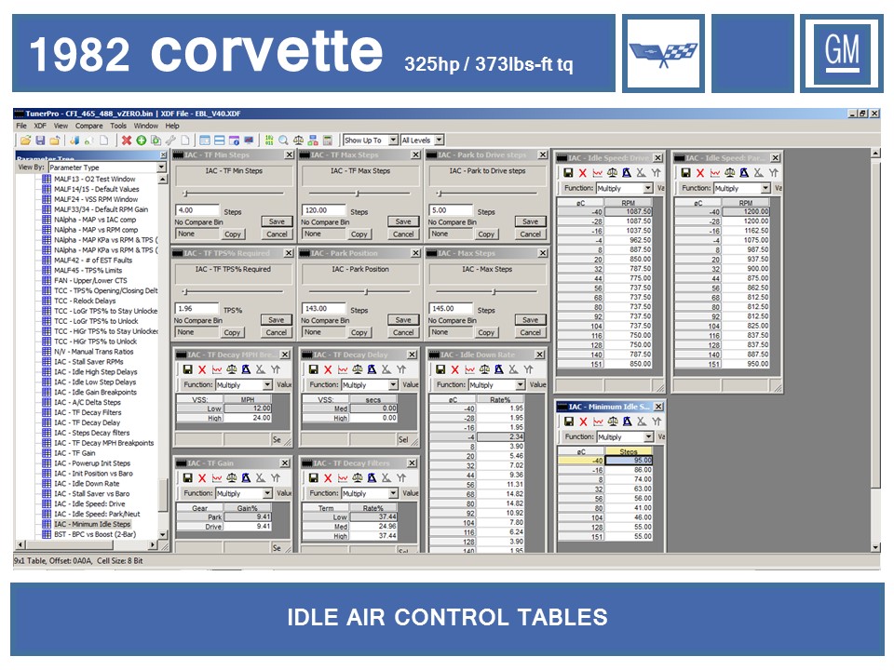Image resolution: width=894 pixels, height=670 pixels.
Task: Click the slider in IAC - TF Max Steps window
Action: click(357, 194)
